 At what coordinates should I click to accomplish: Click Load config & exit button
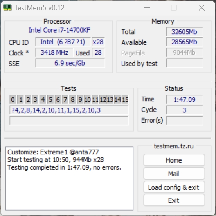coord(174,187)
